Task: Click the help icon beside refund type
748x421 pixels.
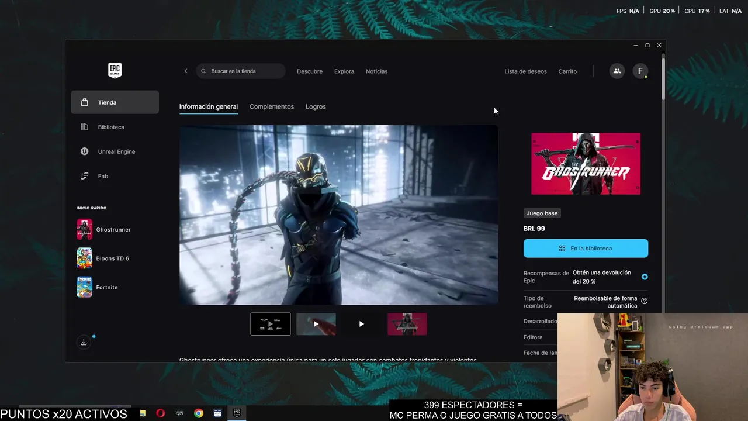Action: point(645,301)
